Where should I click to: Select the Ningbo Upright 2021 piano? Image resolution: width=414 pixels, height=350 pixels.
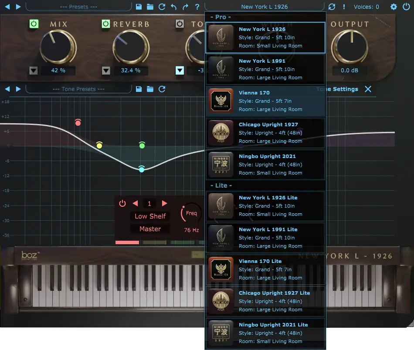coord(265,165)
